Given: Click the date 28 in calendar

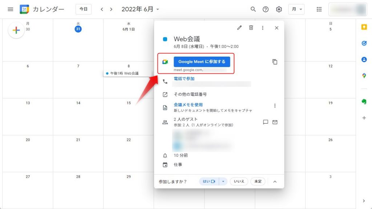Looking at the screenshot, I should click(x=78, y=177).
